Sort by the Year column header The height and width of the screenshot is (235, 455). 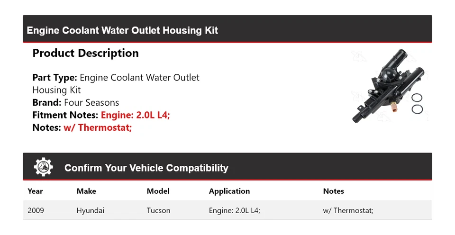35,191
